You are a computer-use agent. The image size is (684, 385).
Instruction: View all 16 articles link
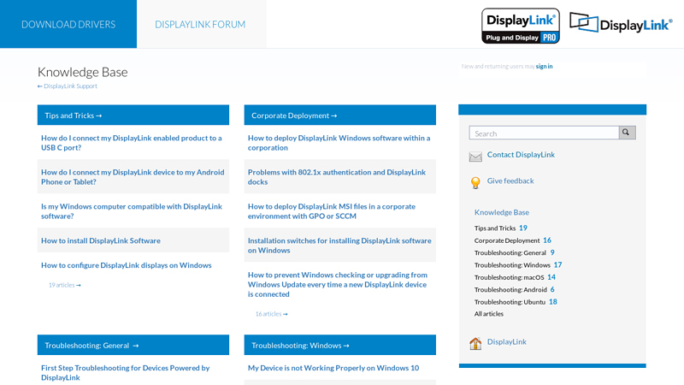271,314
